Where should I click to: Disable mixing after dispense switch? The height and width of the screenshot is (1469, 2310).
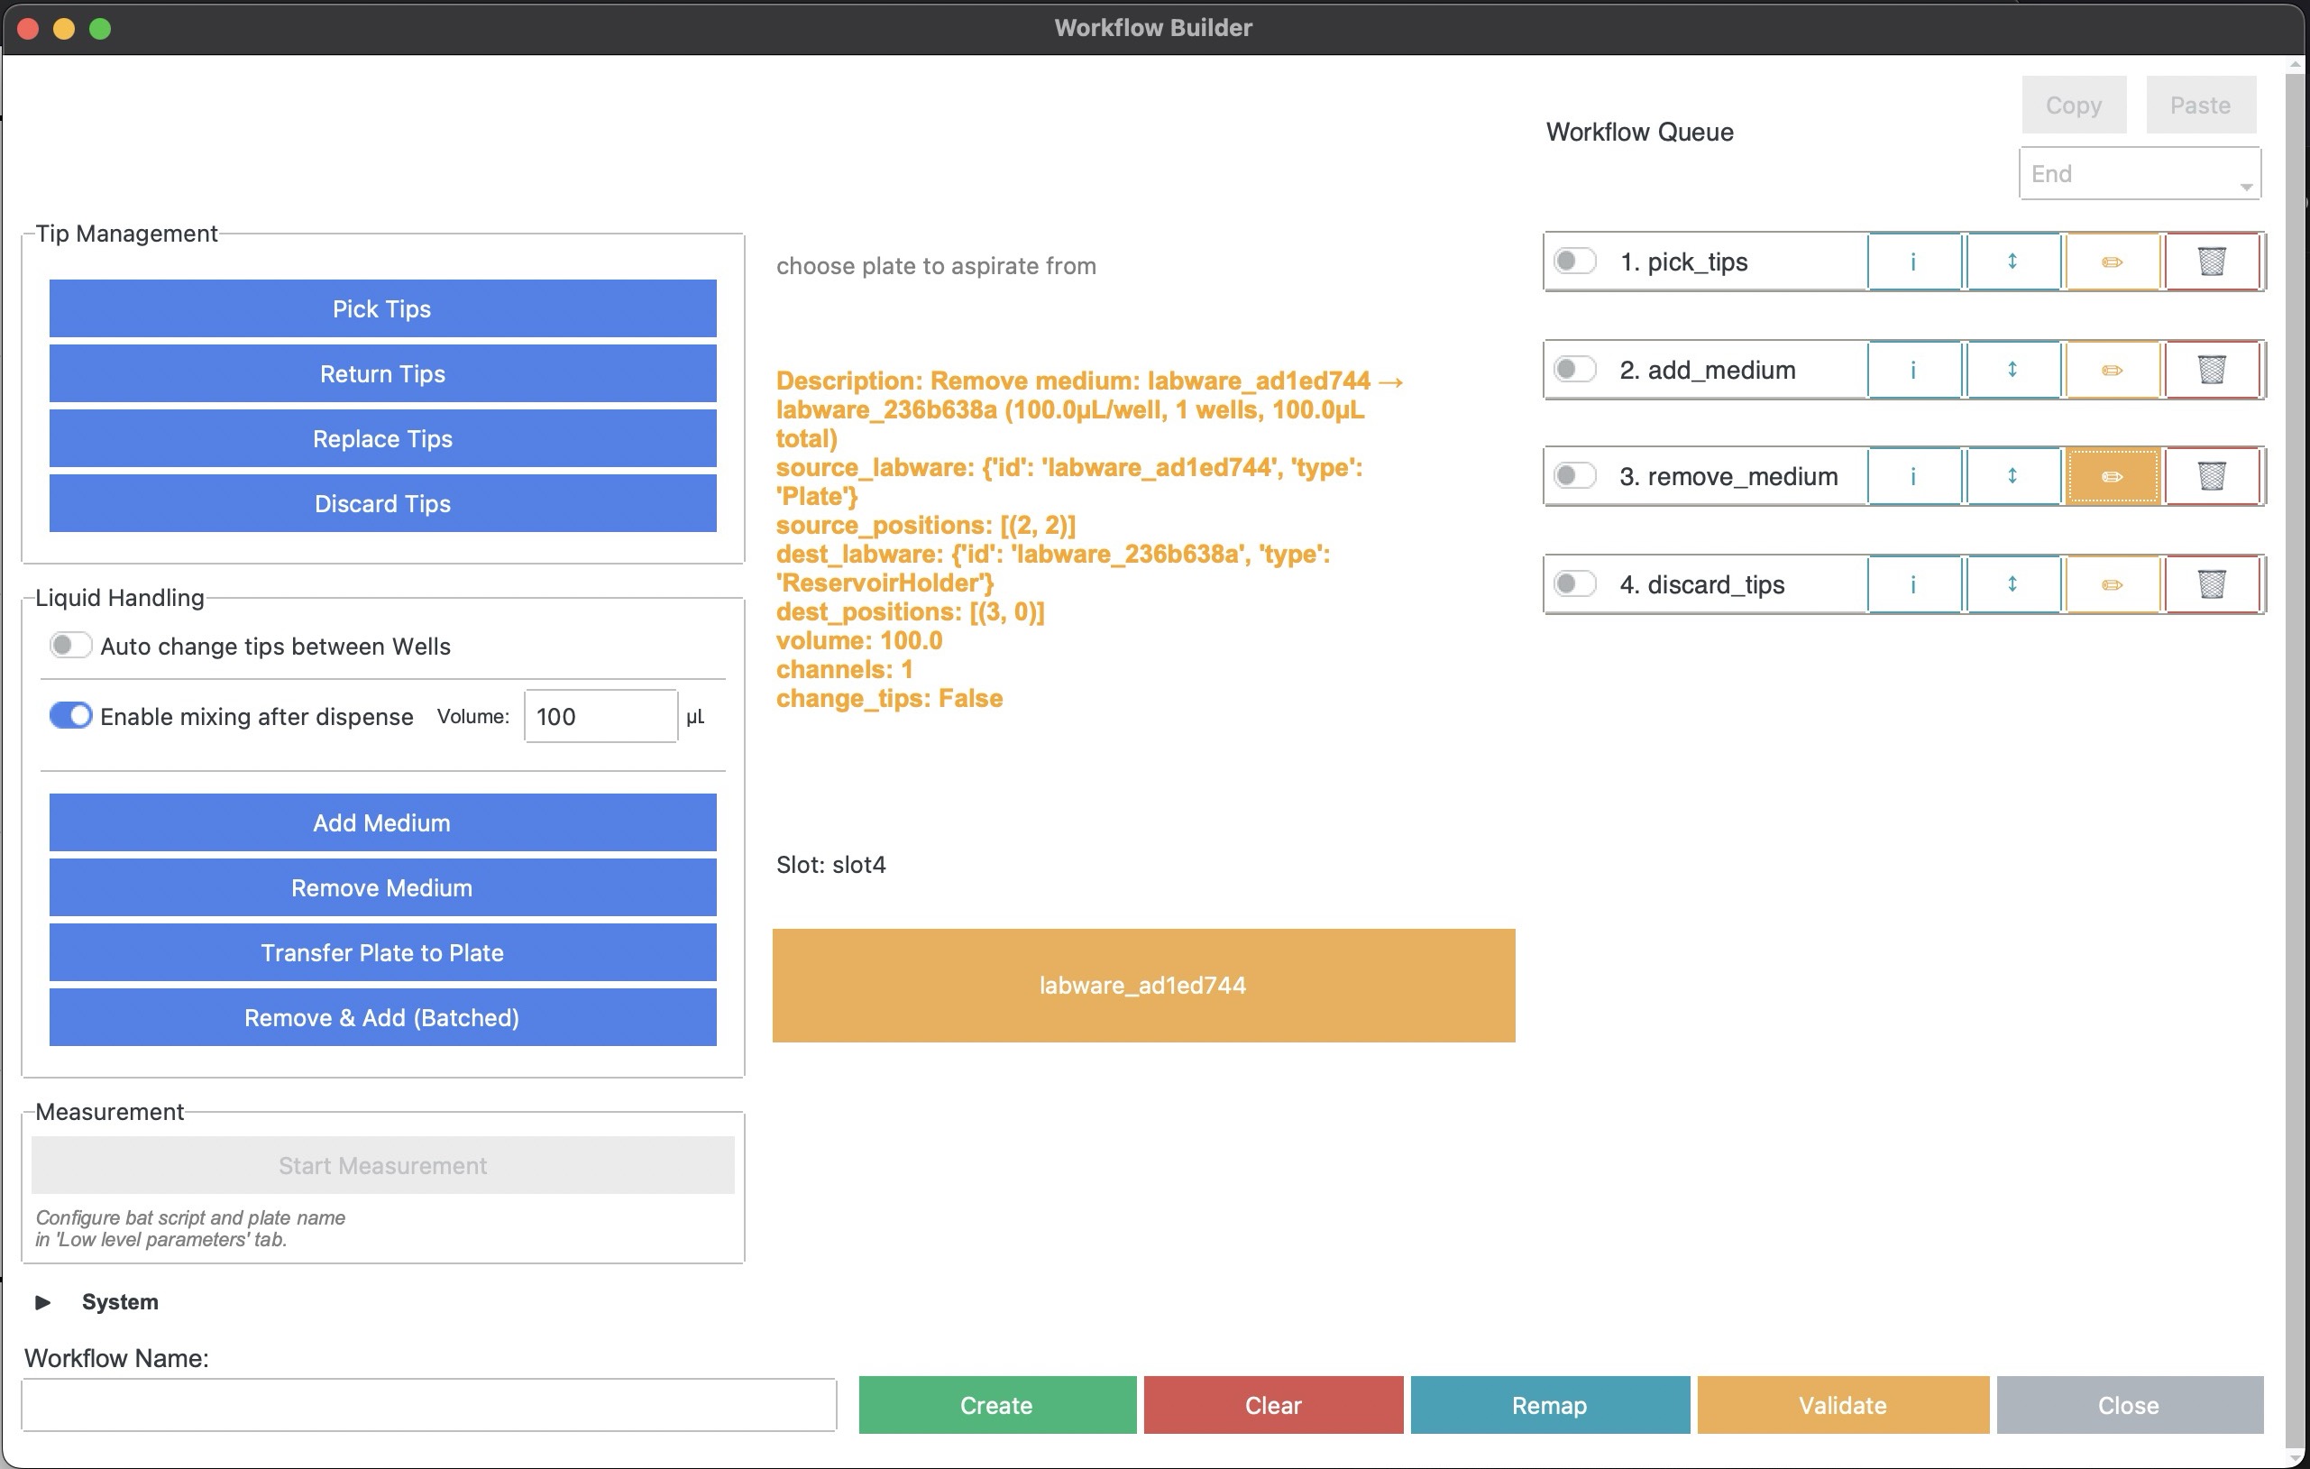[70, 716]
